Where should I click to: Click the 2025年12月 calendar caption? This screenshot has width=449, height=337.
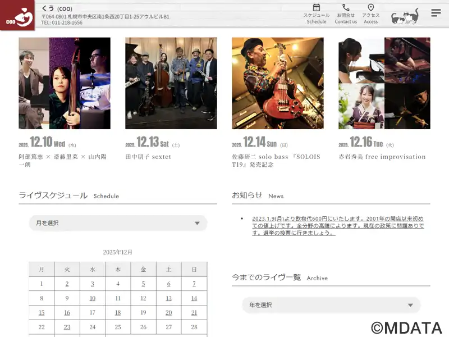click(118, 252)
